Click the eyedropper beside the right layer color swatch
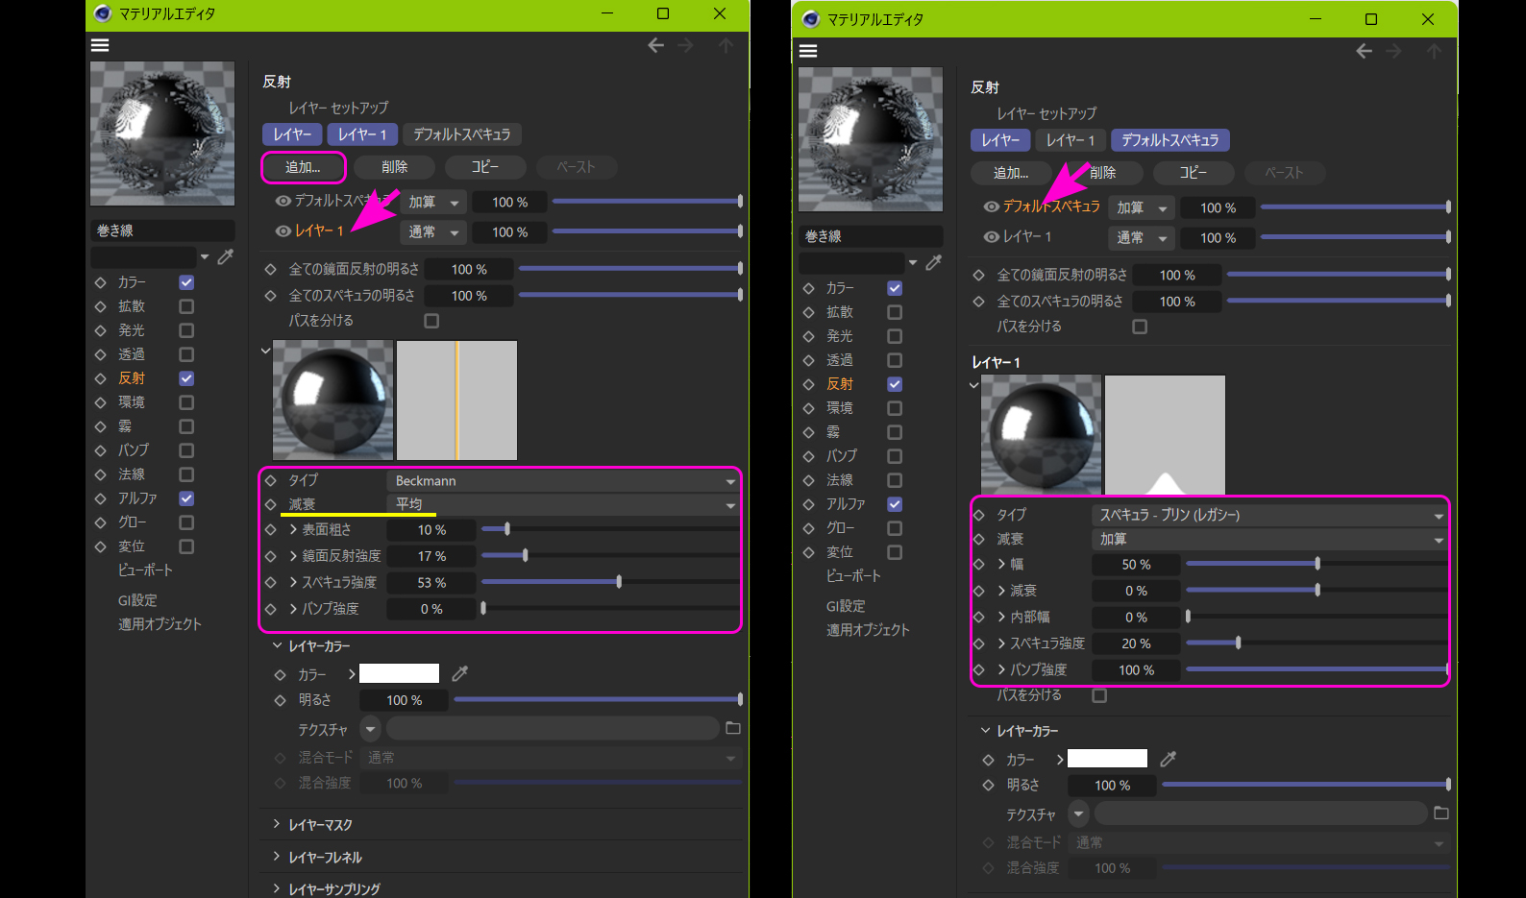 click(1169, 759)
